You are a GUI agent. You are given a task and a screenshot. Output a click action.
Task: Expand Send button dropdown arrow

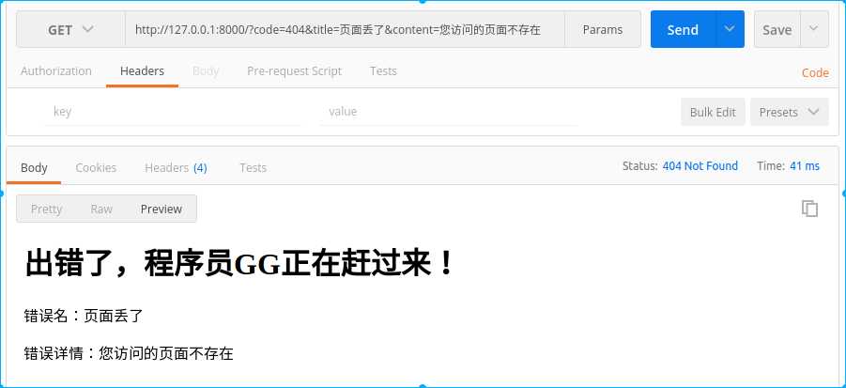tap(730, 29)
